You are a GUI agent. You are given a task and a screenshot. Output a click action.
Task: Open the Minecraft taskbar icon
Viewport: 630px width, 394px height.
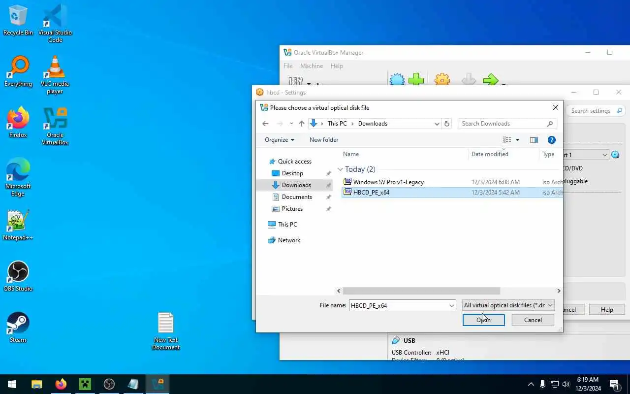85,384
